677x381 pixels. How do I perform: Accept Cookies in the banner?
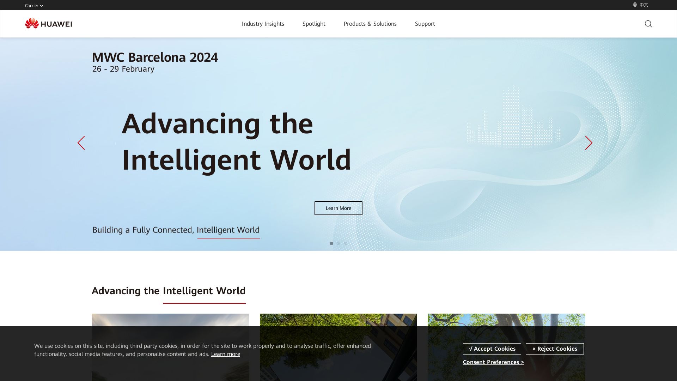(492, 349)
